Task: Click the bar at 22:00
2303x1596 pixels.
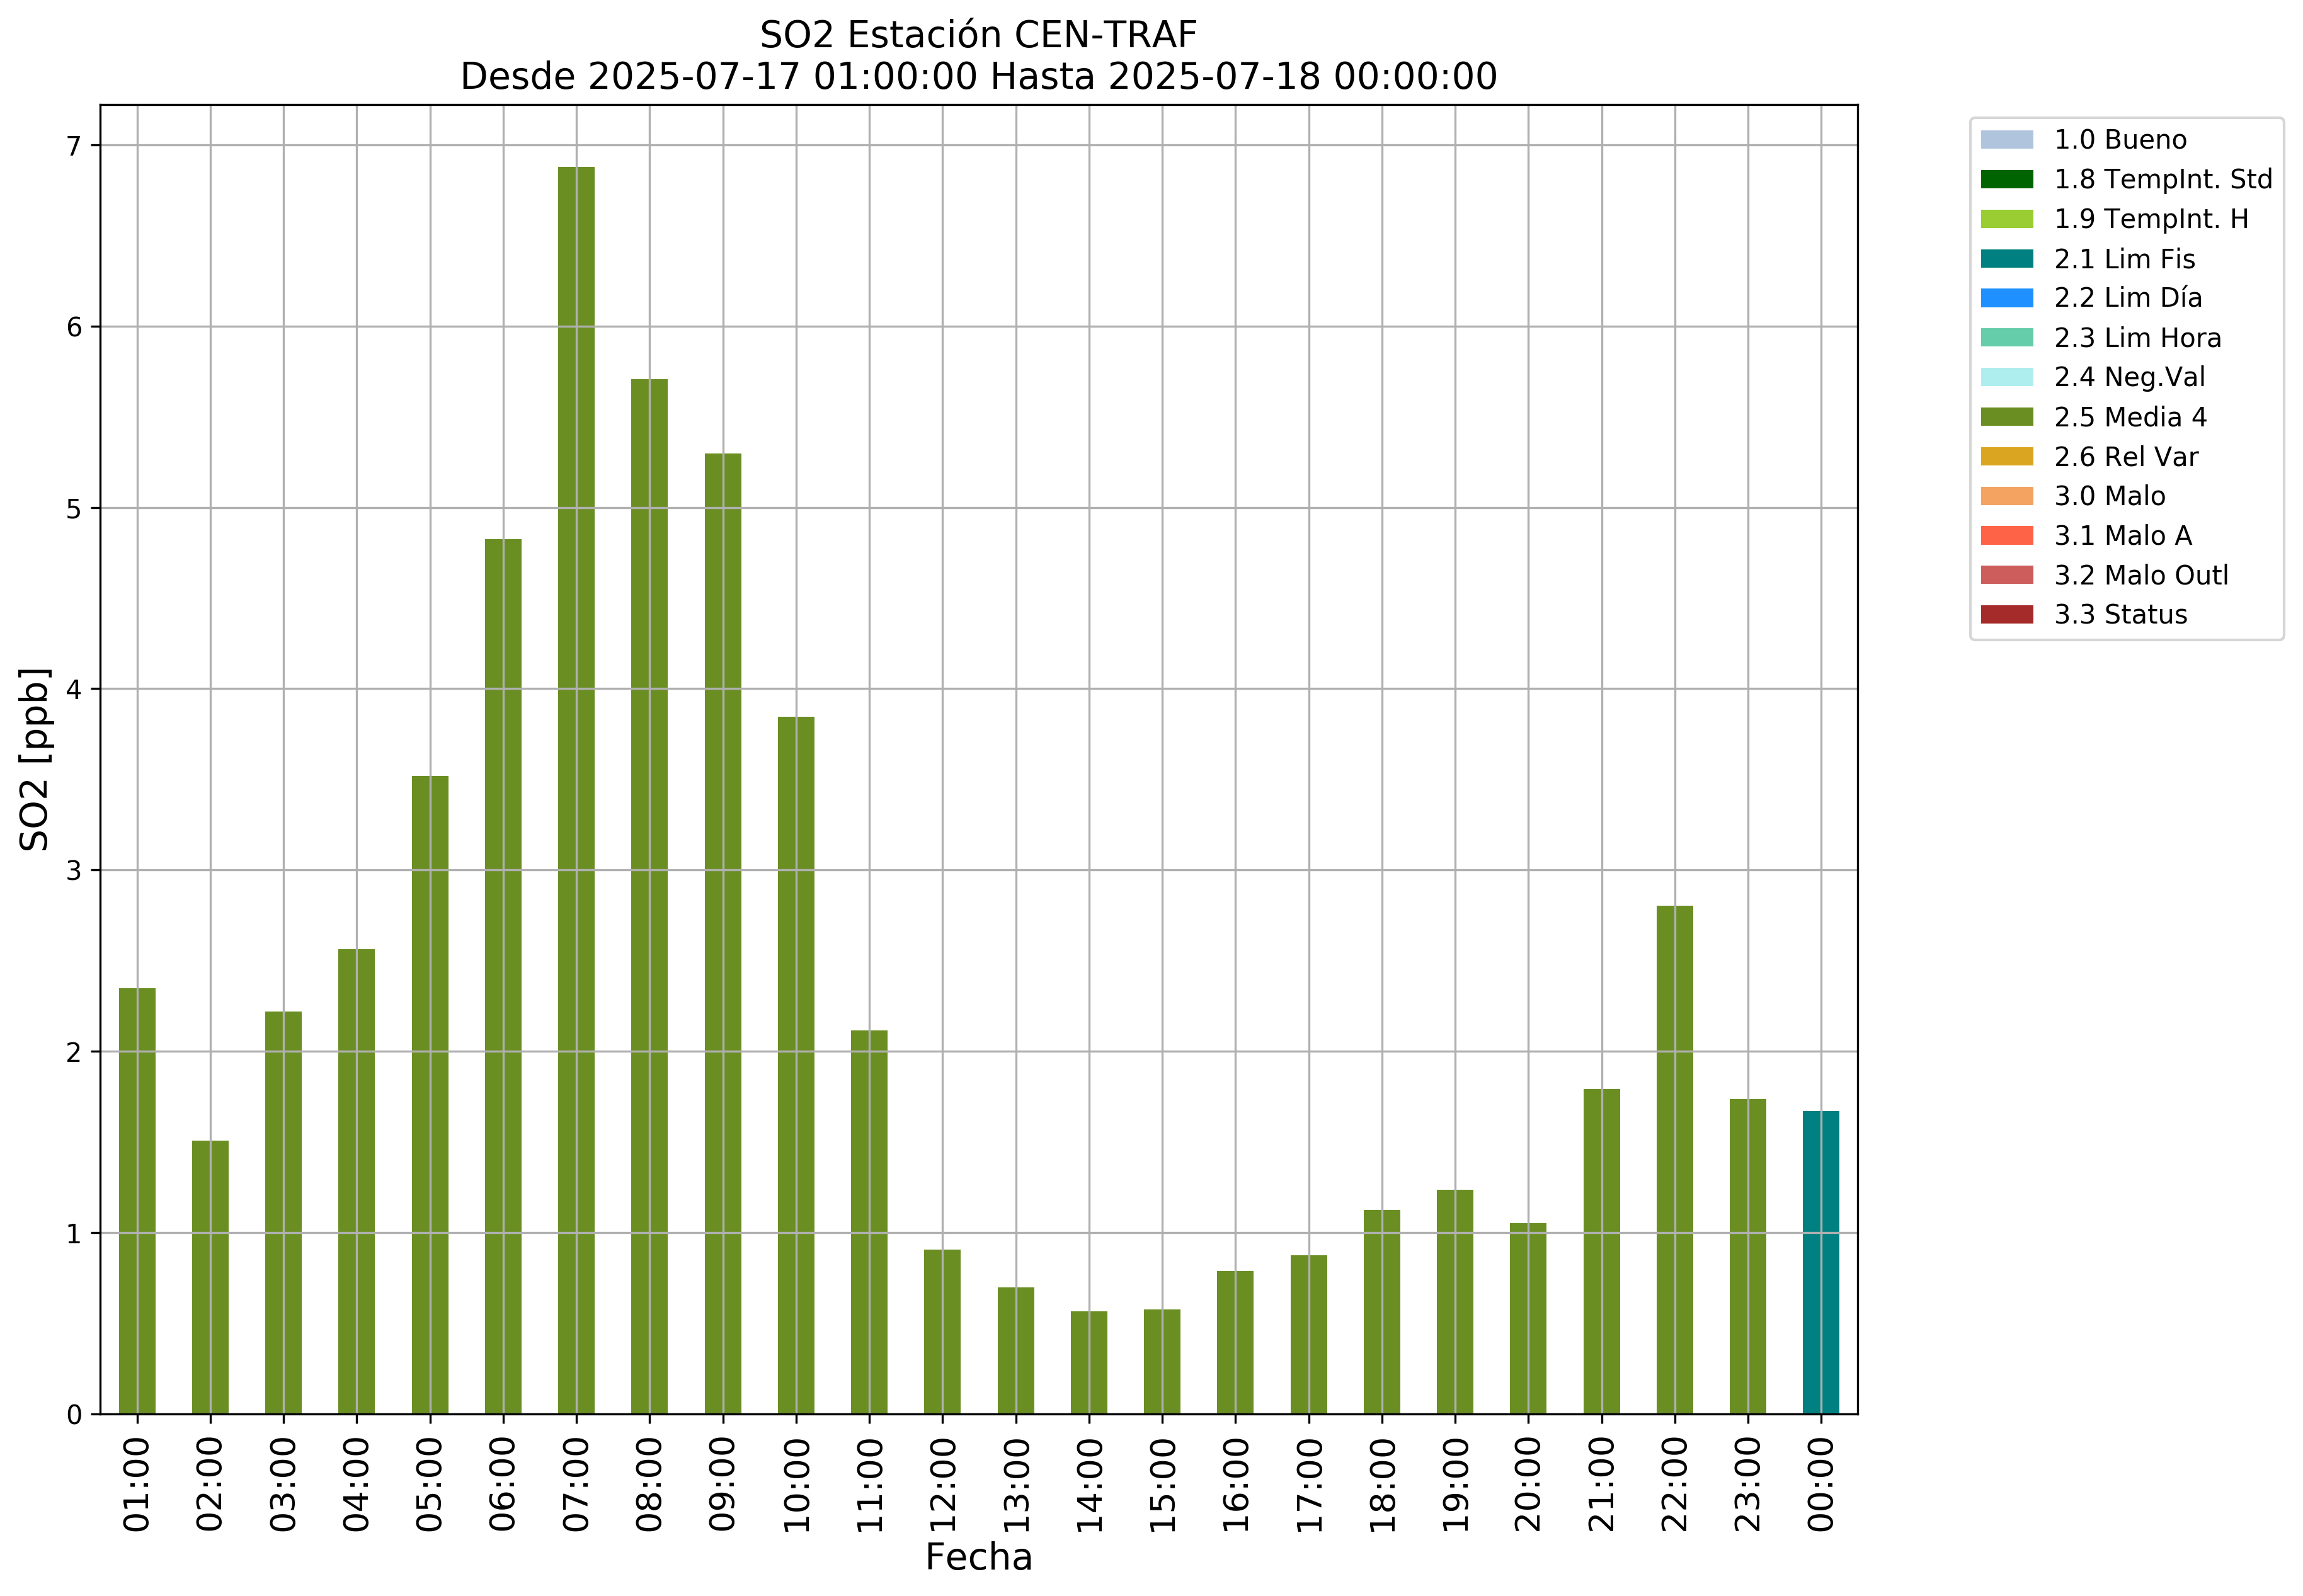Action: click(1674, 1160)
